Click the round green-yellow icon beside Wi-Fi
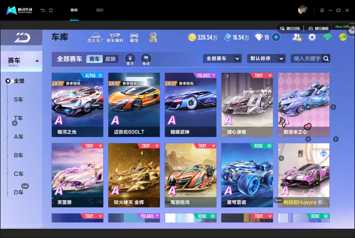Image resolution: width=355 pixels, height=238 pixels. 343,37
